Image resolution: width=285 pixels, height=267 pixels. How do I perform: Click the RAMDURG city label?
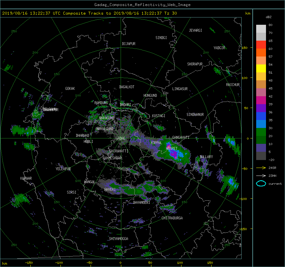(x=101, y=103)
